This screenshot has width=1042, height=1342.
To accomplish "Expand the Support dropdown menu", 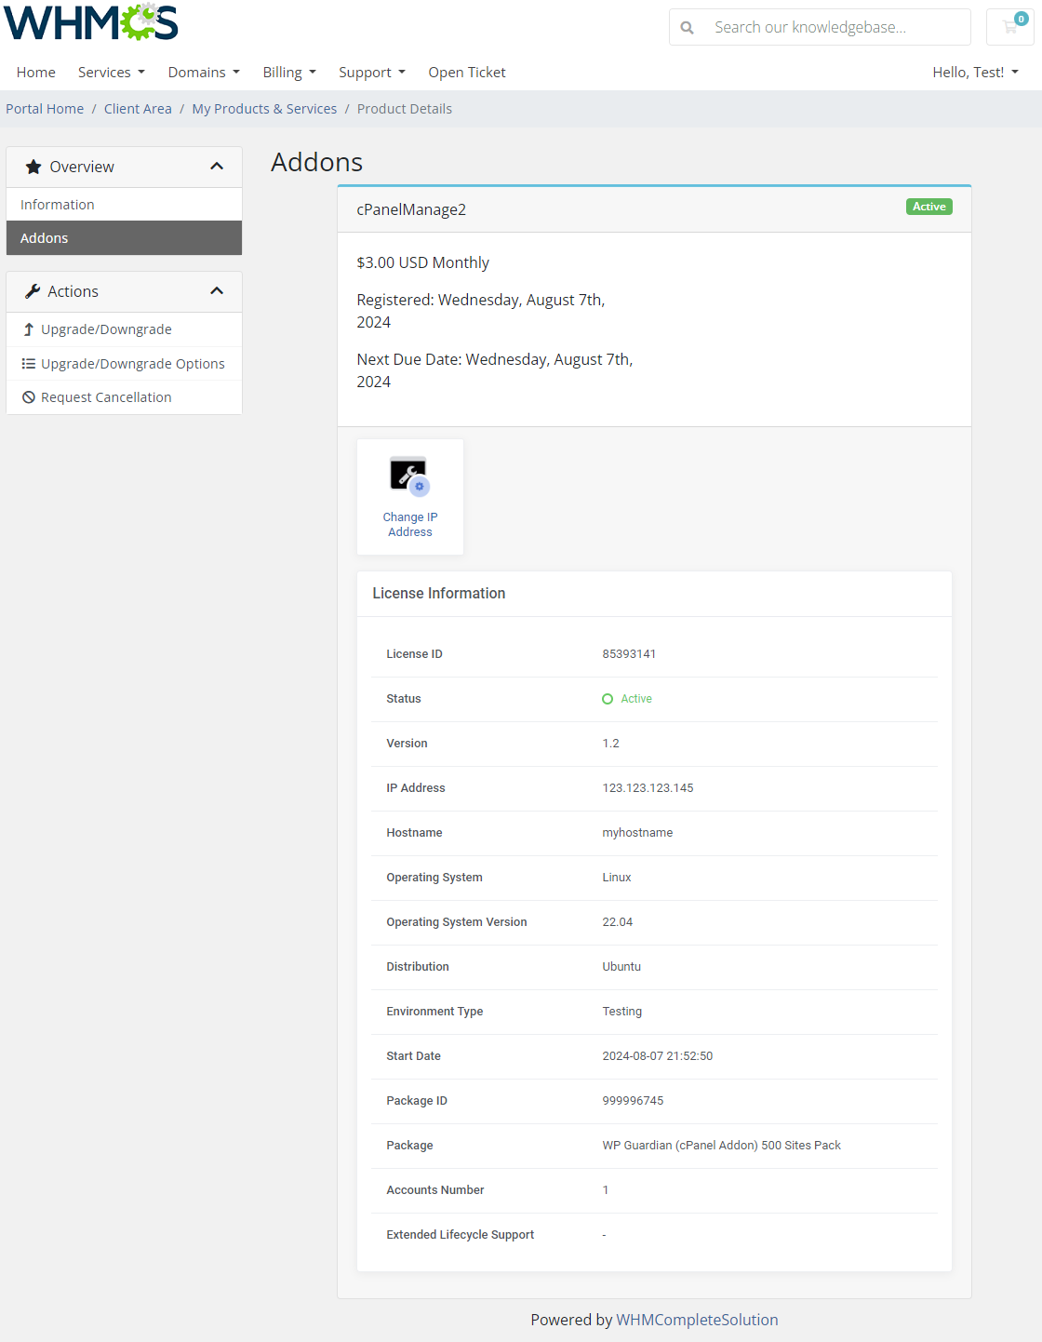I will click(x=372, y=72).
